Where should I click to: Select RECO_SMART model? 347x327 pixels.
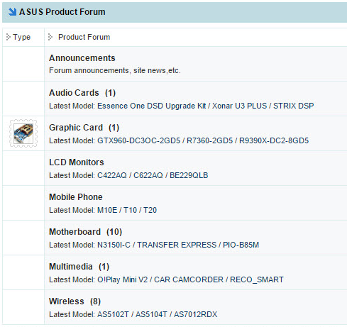[x=257, y=279]
